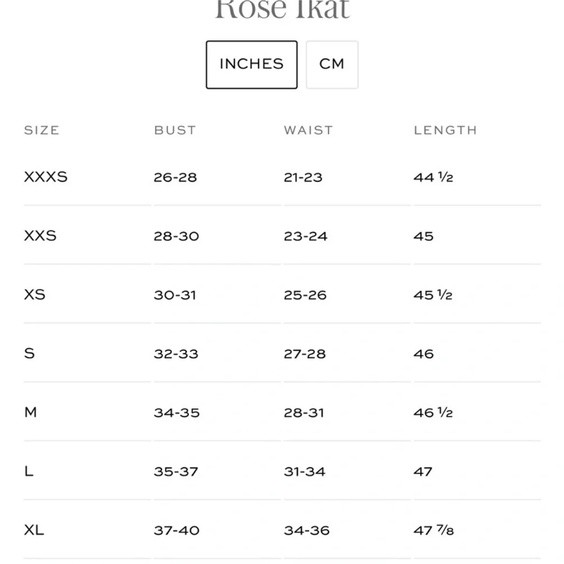Screen dimensions: 564x564
Task: Select the XXS size row label
Action: (x=40, y=236)
